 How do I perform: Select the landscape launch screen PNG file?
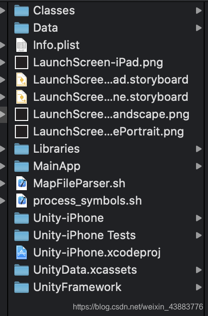click(x=102, y=114)
